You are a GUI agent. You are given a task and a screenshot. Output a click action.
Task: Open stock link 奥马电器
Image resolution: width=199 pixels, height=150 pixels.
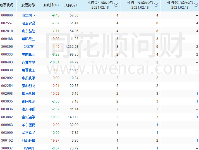pyautogui.click(x=28, y=94)
